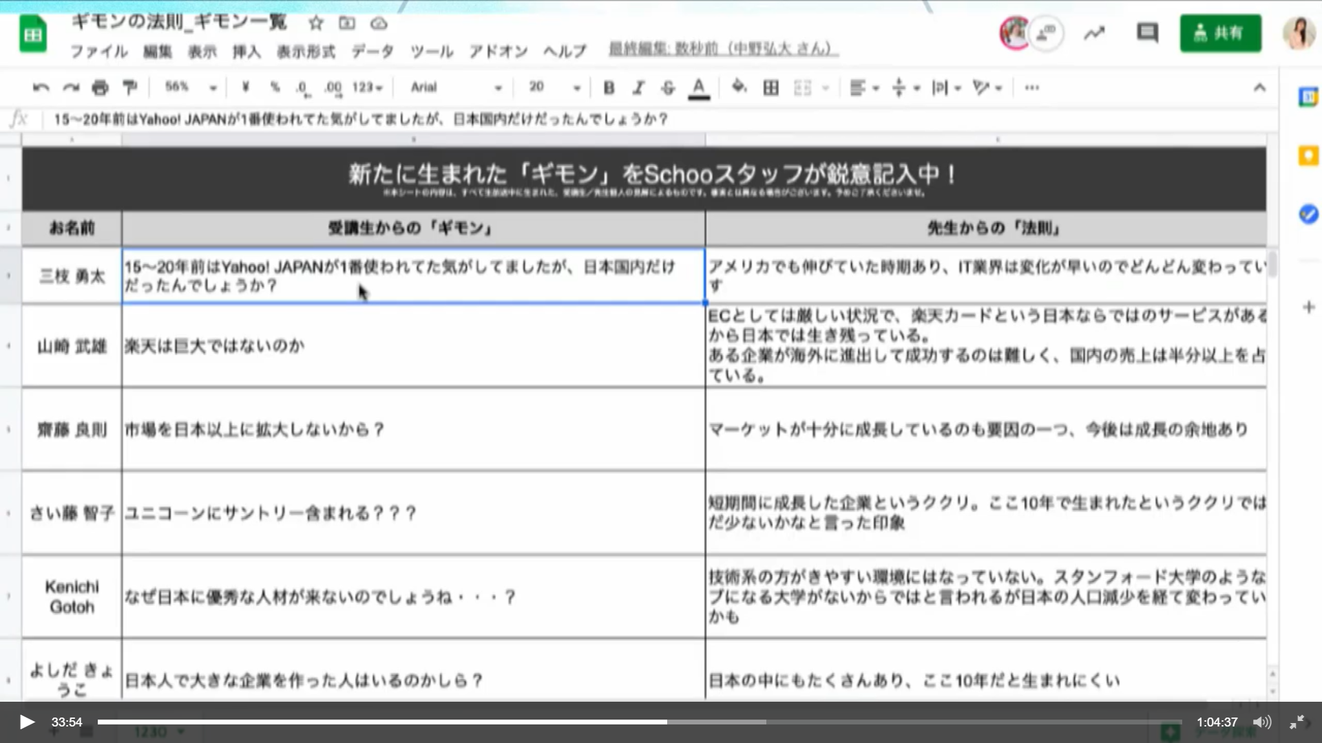Mute the video volume
This screenshot has width=1322, height=743.
coord(1261,722)
